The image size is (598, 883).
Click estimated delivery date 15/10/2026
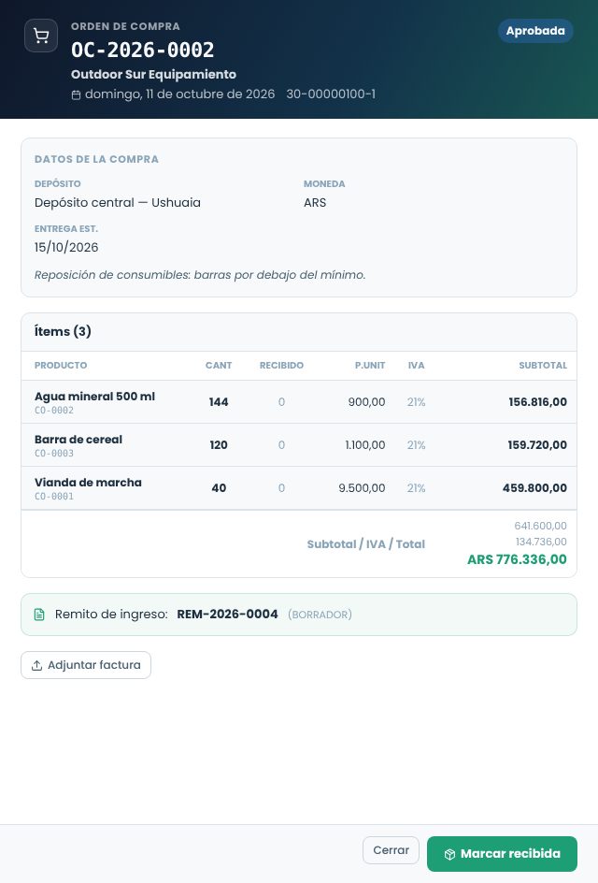[x=66, y=247]
